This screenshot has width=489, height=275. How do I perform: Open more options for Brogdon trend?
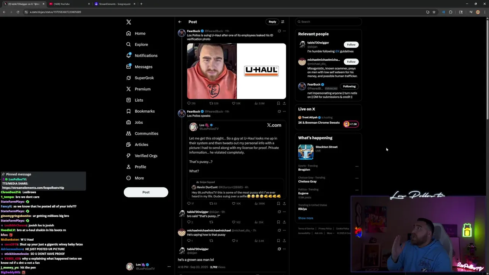point(357,166)
